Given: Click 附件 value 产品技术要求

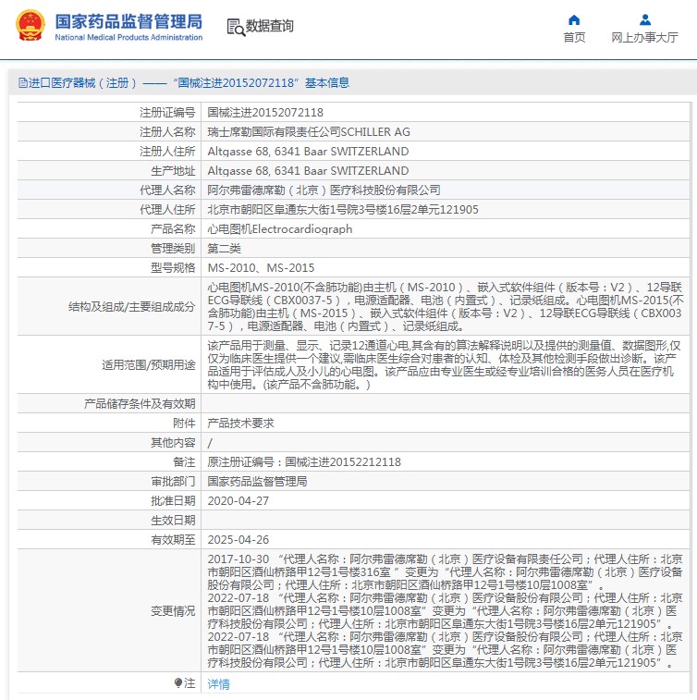Looking at the screenshot, I should coord(240,424).
